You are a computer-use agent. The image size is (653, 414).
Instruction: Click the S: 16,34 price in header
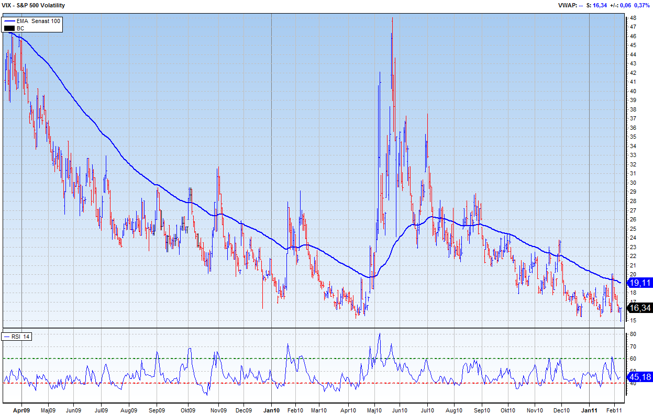tap(597, 5)
